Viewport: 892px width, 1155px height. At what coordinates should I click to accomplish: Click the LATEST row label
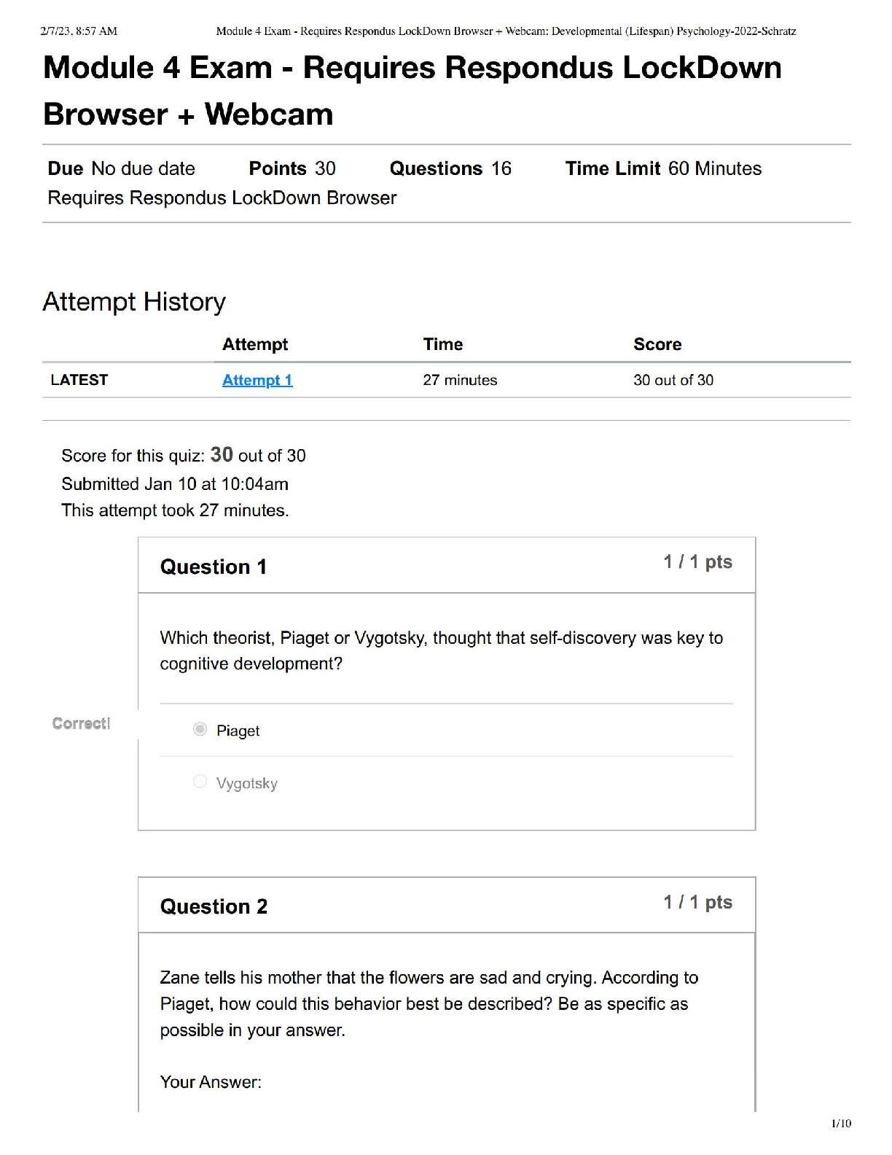pyautogui.click(x=79, y=380)
